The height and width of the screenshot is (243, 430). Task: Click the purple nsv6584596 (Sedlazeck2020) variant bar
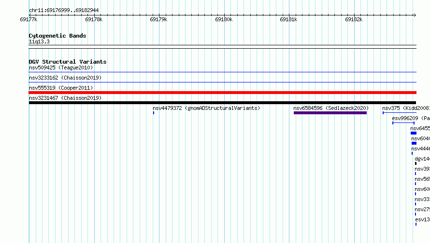pos(330,113)
